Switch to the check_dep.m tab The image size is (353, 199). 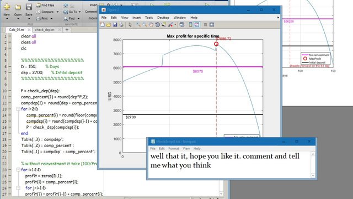coord(45,30)
